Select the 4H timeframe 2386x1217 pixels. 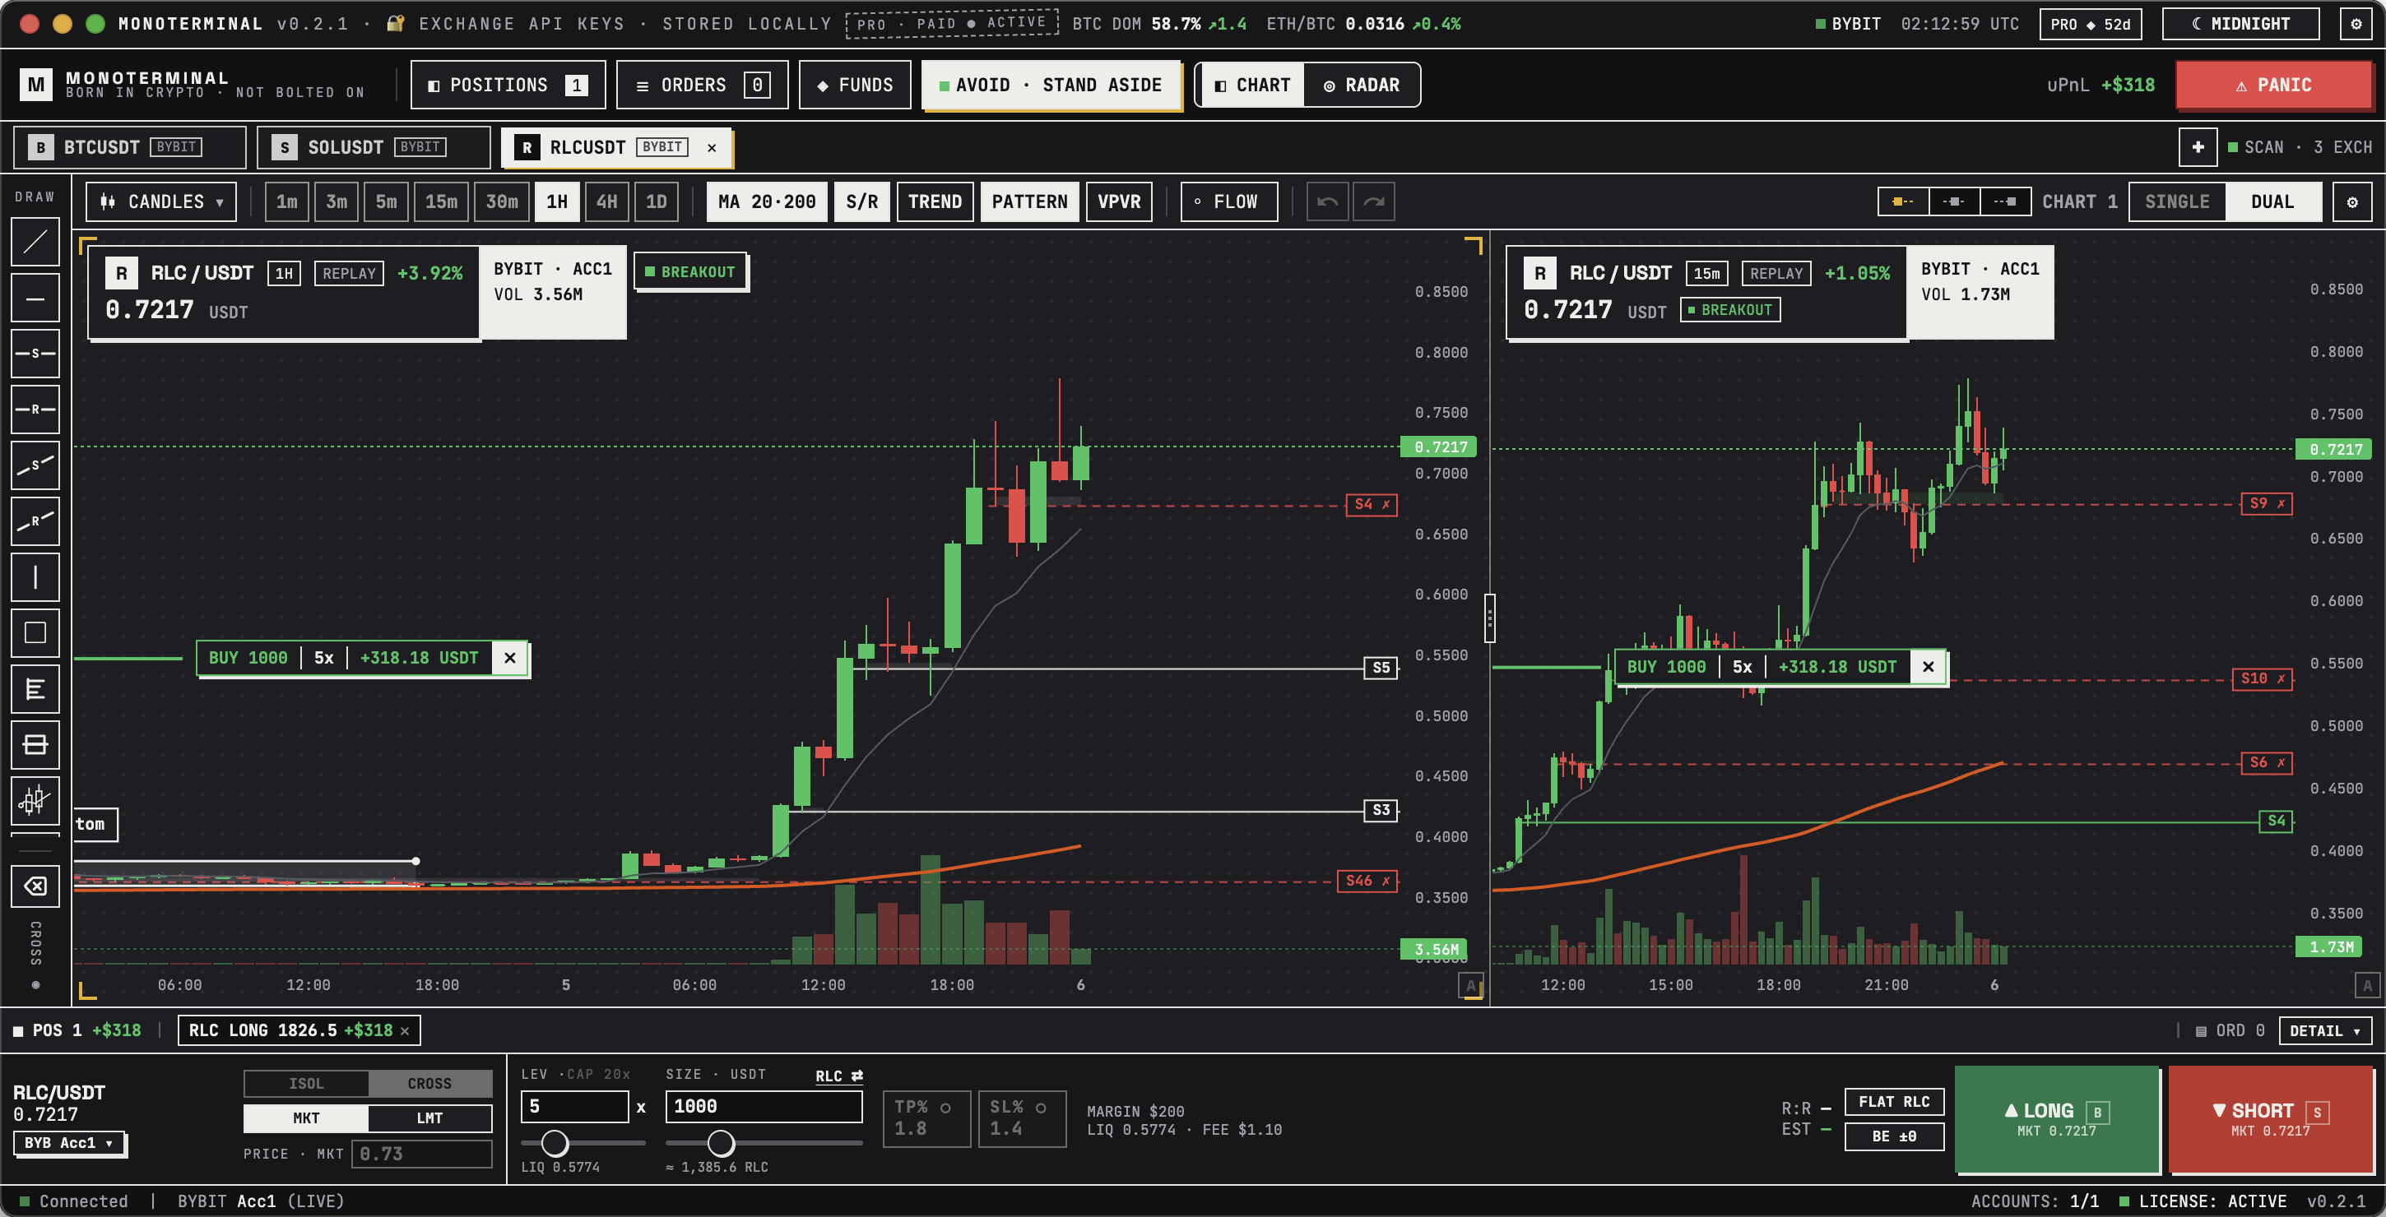click(606, 201)
